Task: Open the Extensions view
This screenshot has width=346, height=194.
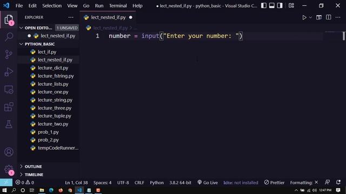Action: pos(9,107)
